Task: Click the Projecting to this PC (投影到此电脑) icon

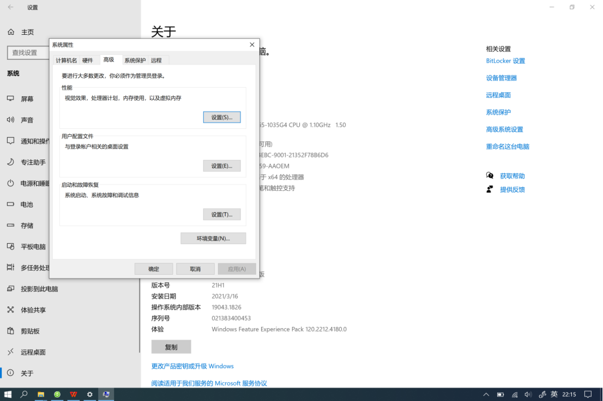Action: 11,288
